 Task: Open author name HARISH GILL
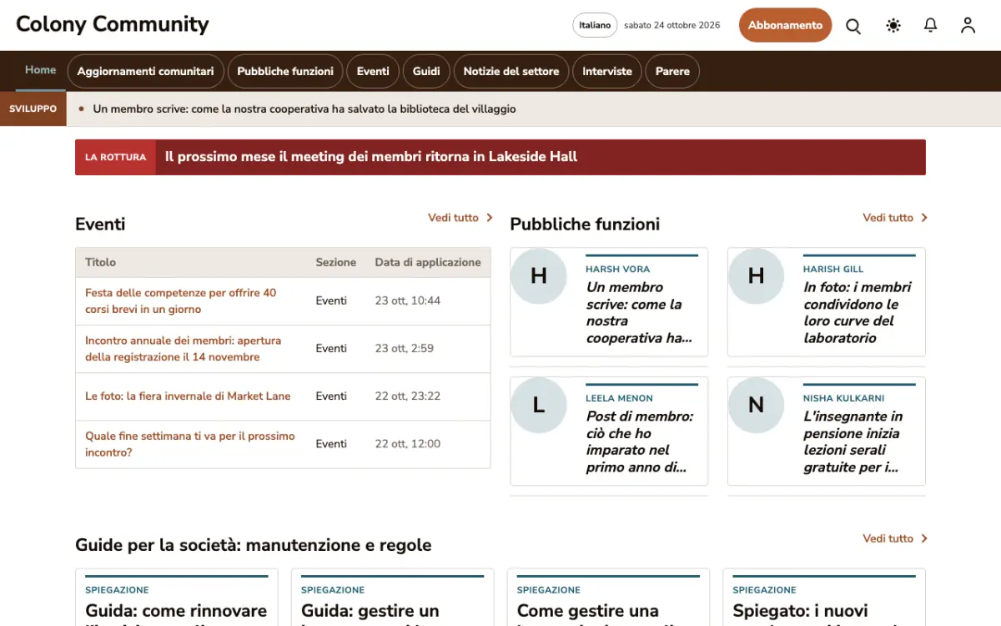833,270
